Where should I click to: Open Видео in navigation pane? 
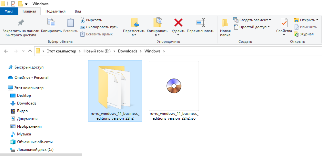pyautogui.click(x=22, y=111)
